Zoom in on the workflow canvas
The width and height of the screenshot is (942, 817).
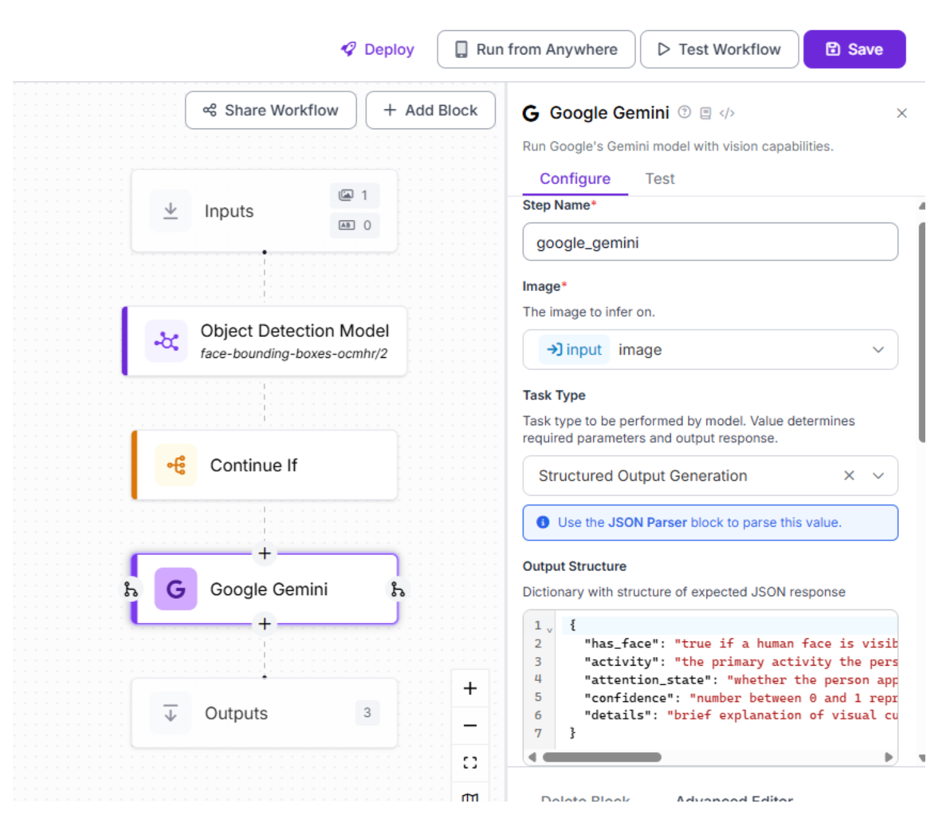pos(470,688)
